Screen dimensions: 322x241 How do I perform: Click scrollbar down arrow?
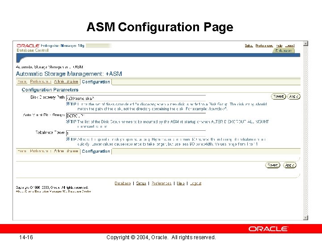[x=305, y=218]
